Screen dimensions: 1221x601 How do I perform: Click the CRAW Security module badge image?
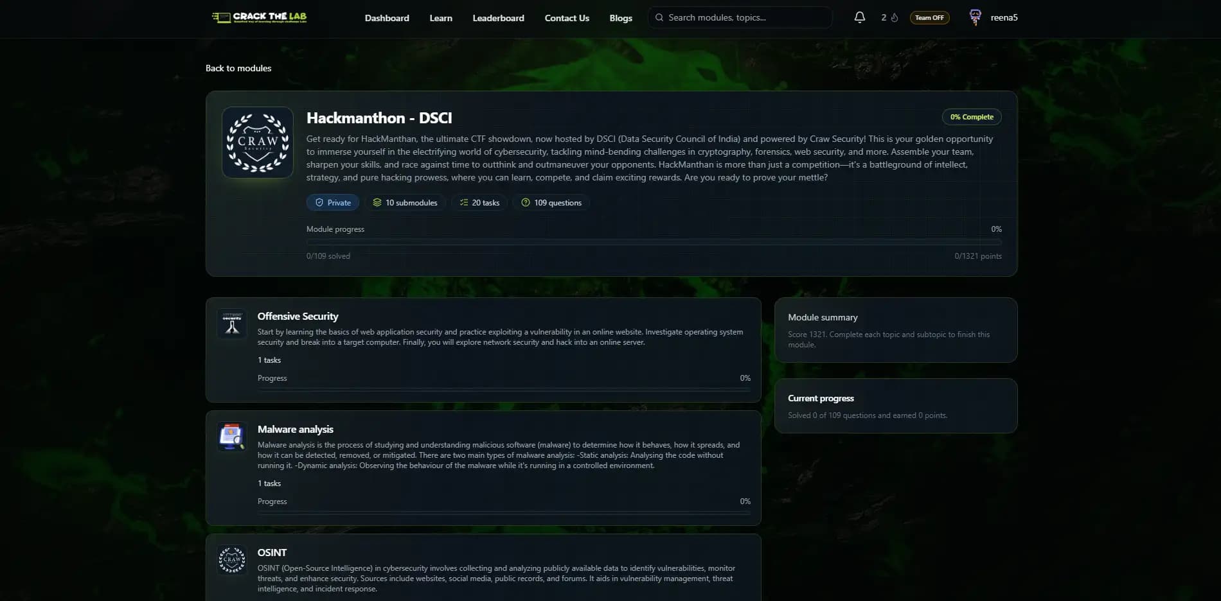pyautogui.click(x=257, y=142)
